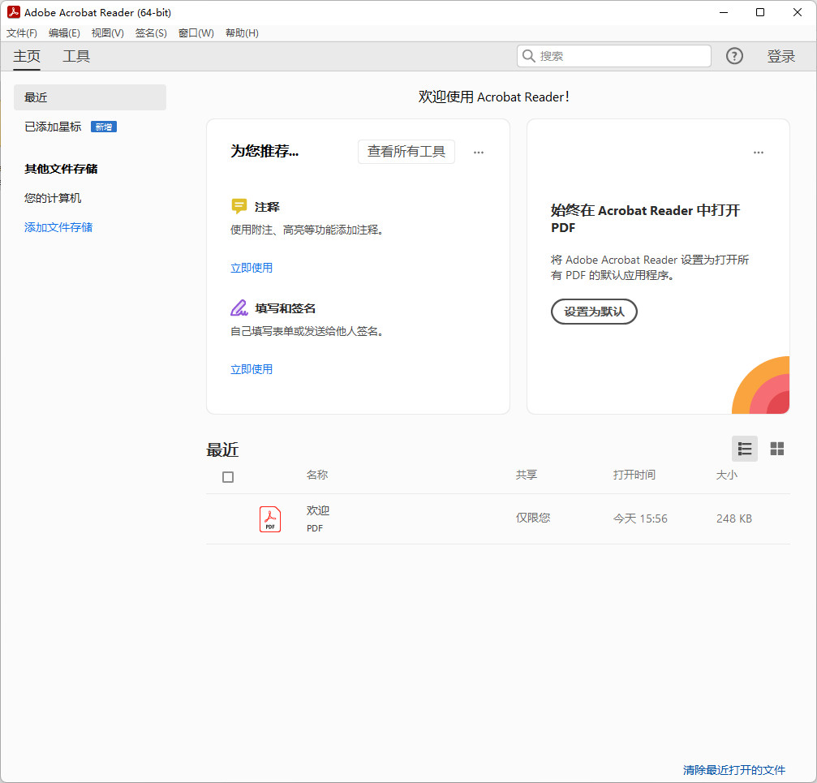
Task: Open the 文件(F) menu
Action: tap(22, 32)
